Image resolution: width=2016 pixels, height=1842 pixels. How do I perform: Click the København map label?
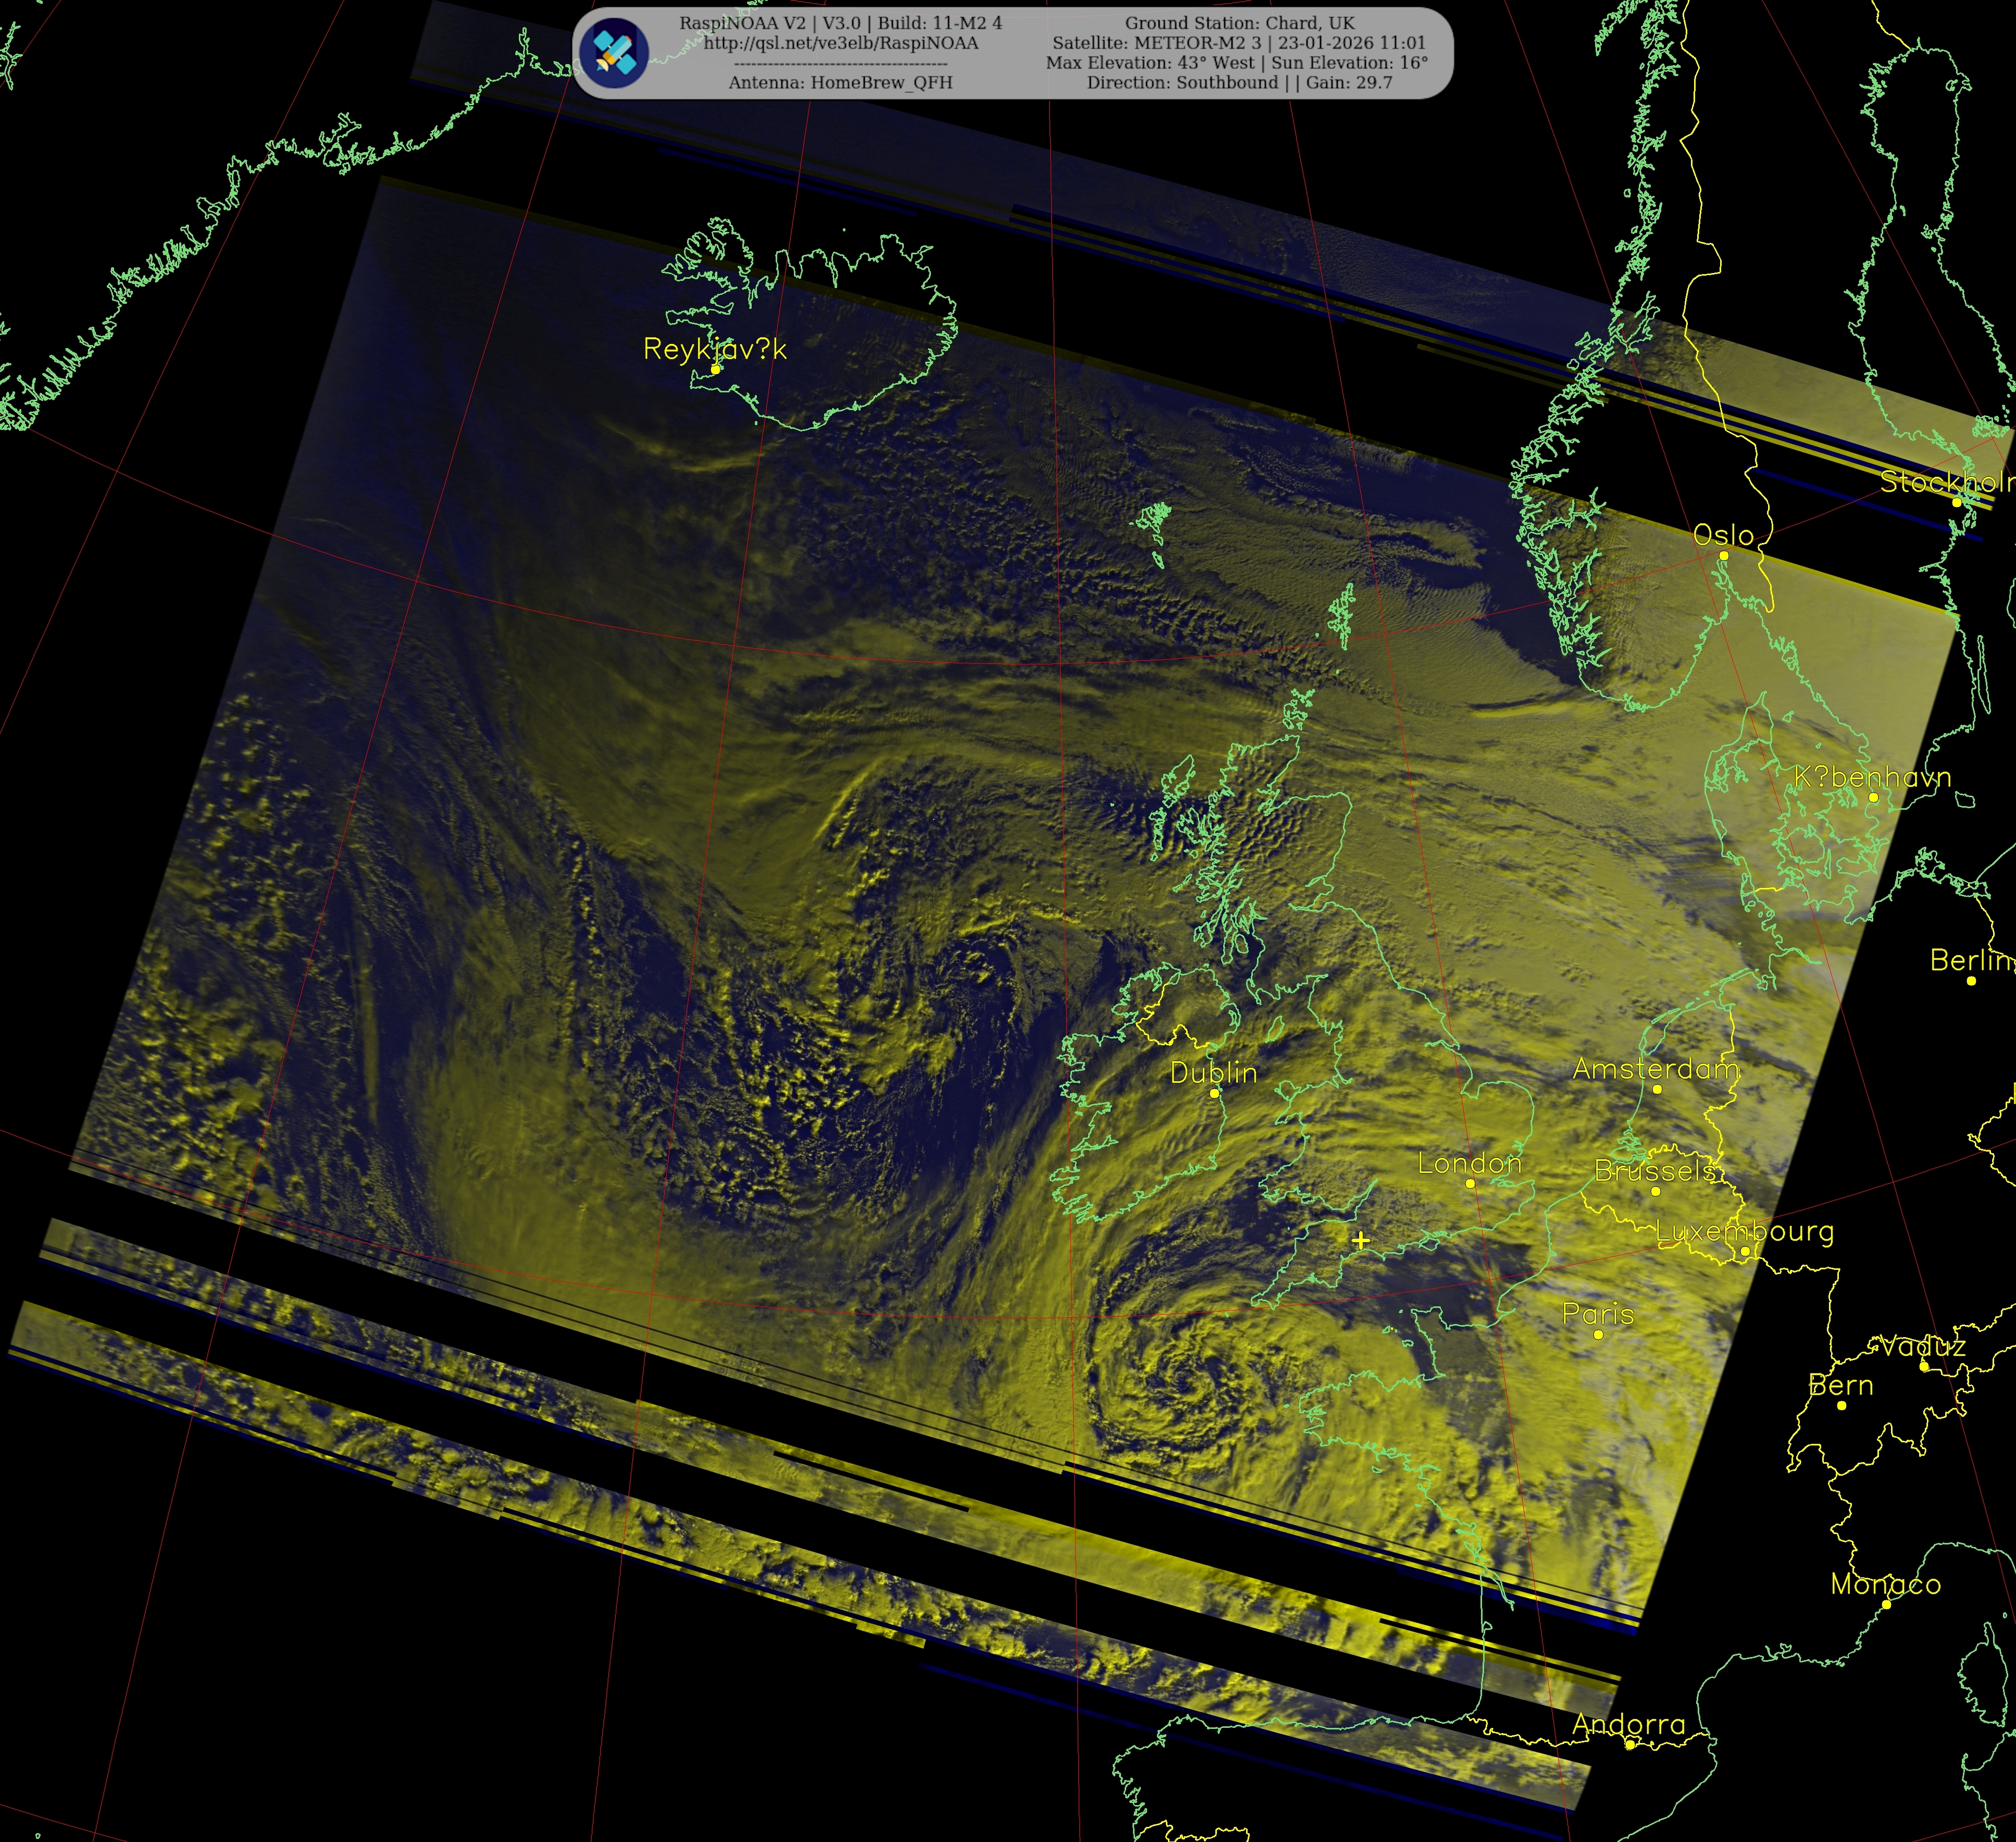(1872, 777)
